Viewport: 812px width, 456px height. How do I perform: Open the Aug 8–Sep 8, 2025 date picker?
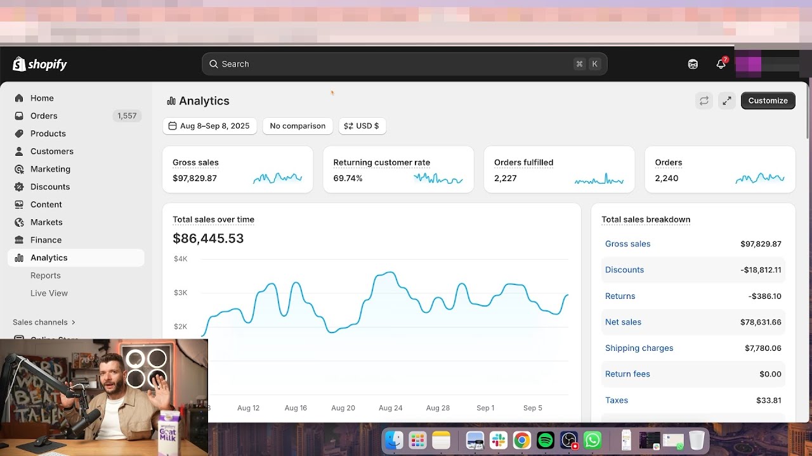pos(209,126)
